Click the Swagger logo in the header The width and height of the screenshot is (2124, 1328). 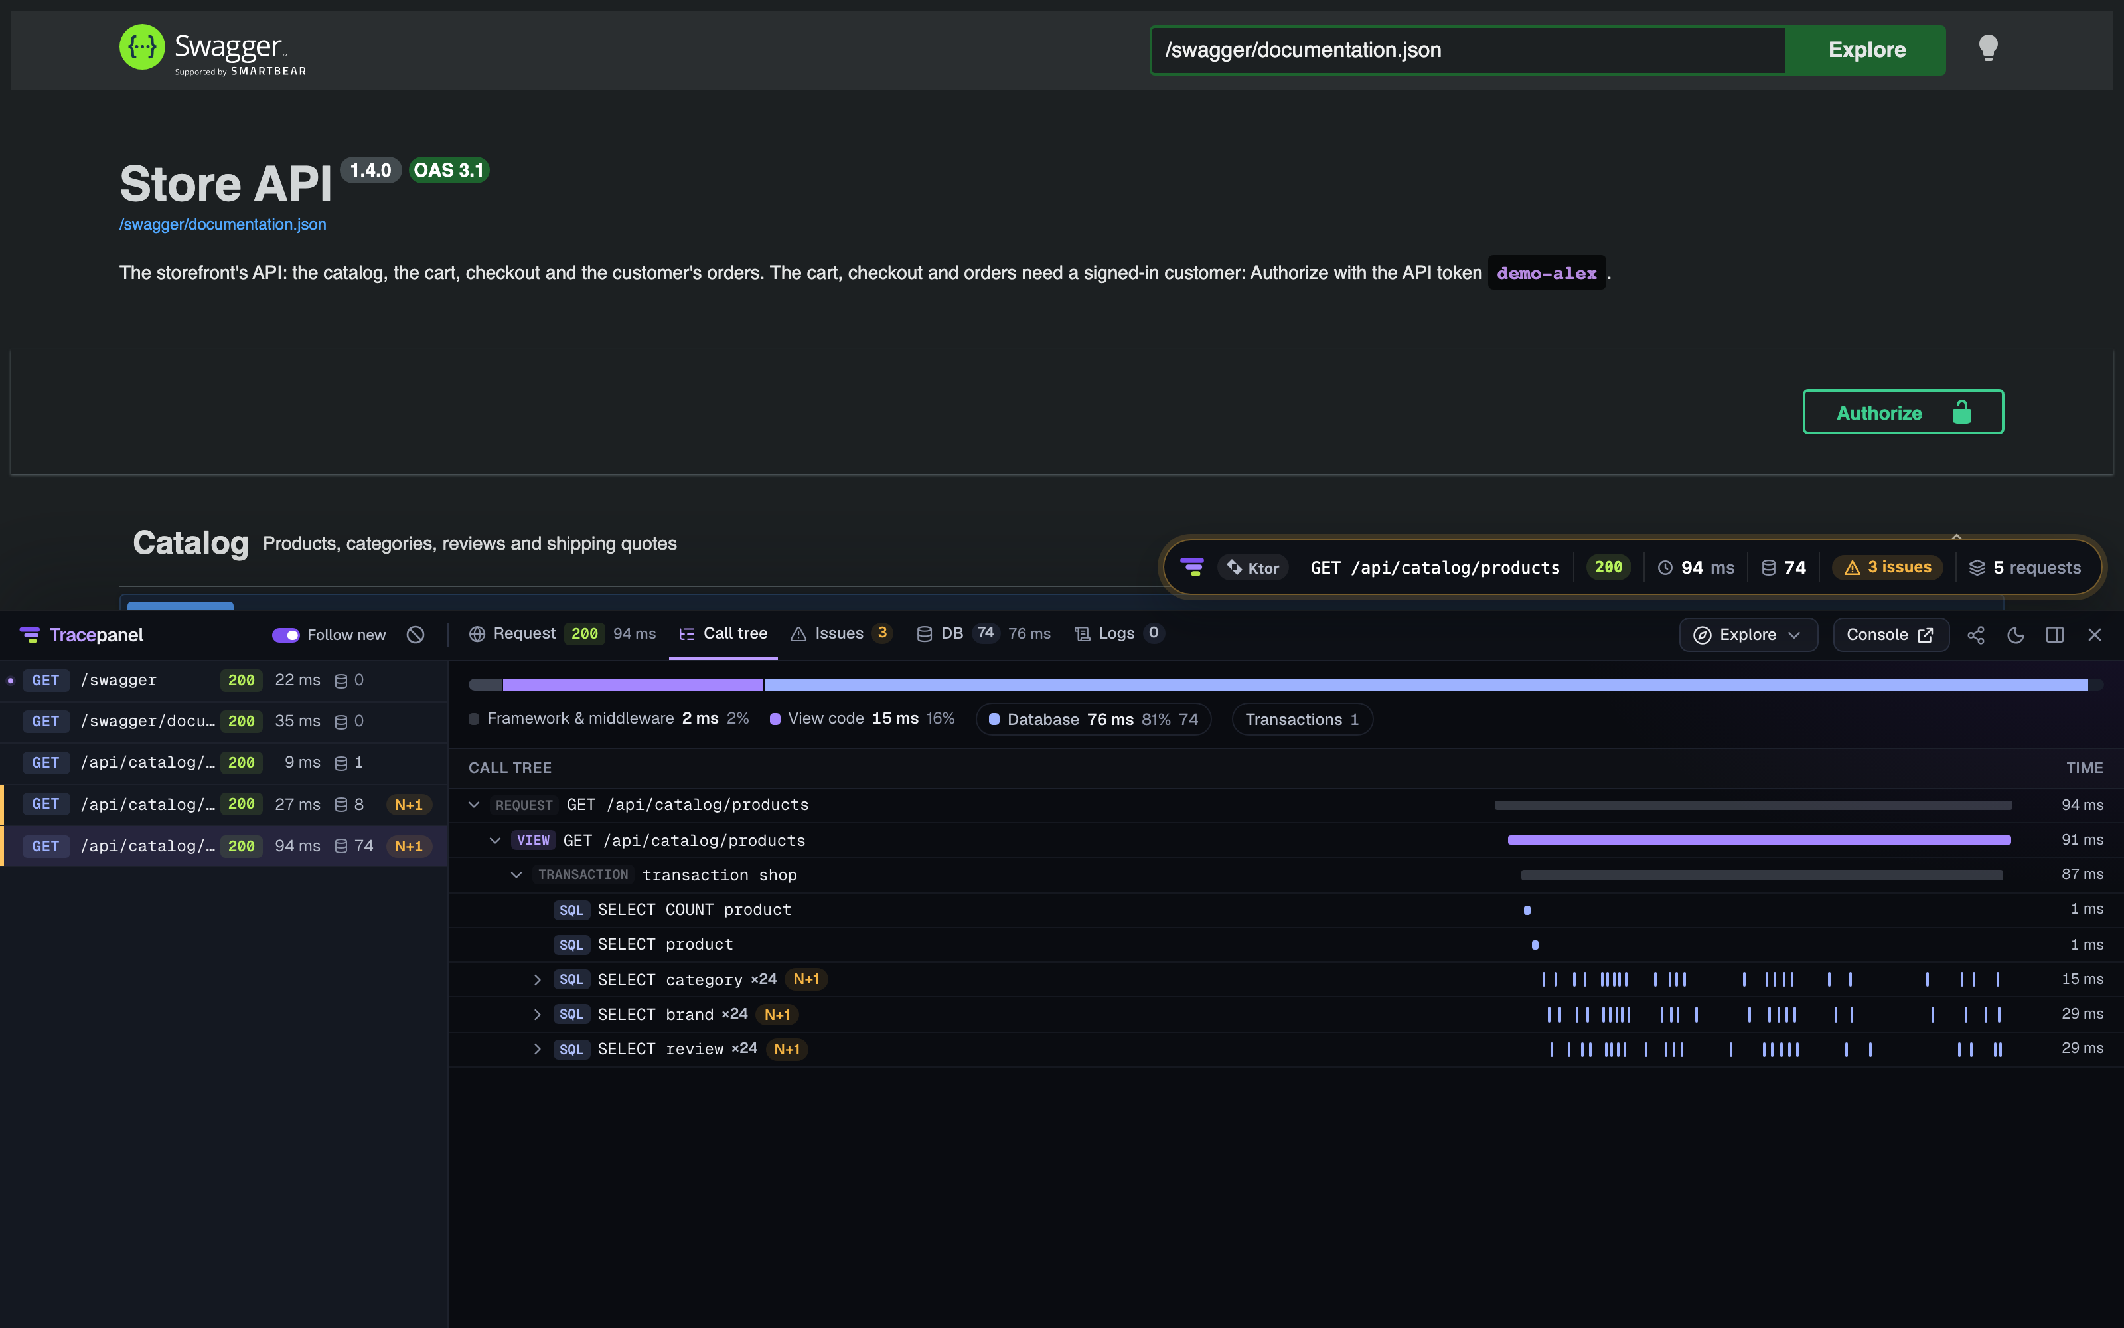(x=212, y=49)
